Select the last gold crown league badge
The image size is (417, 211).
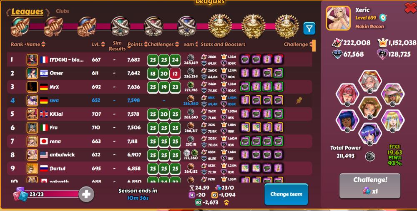[287, 26]
